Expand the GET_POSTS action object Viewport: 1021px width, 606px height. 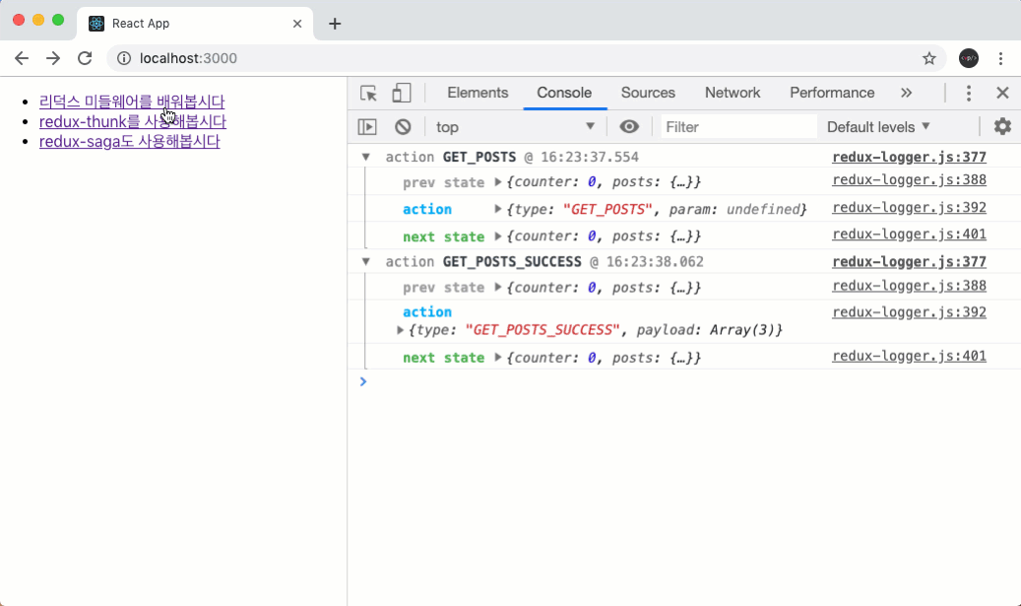(497, 209)
